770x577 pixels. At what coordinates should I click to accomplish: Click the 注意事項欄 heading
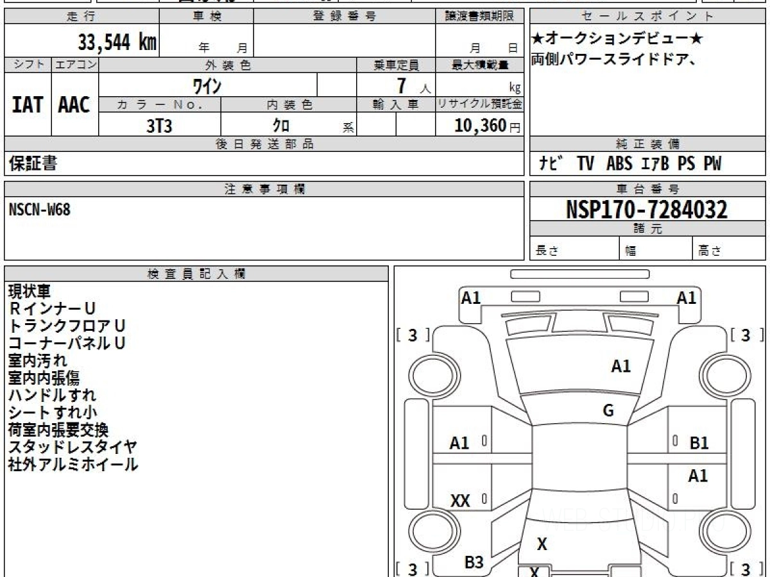tap(264, 189)
